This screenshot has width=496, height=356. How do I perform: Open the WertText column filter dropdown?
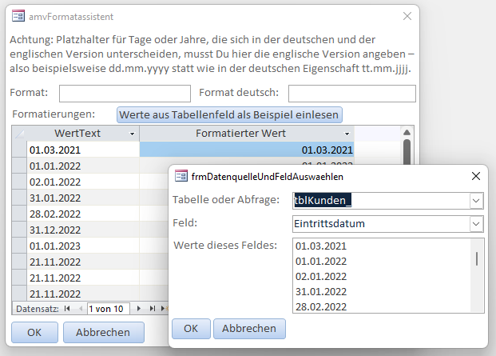tap(133, 134)
